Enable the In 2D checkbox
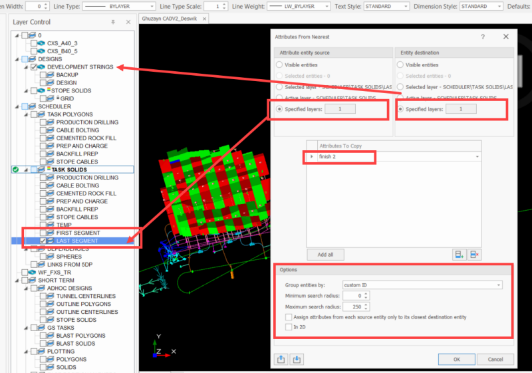This screenshot has height=373, width=532. (x=288, y=327)
